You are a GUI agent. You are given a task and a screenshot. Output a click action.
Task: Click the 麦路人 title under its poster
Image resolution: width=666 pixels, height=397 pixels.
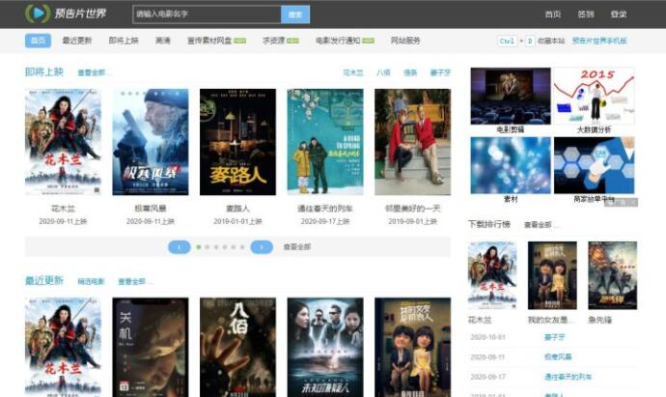pyautogui.click(x=237, y=209)
